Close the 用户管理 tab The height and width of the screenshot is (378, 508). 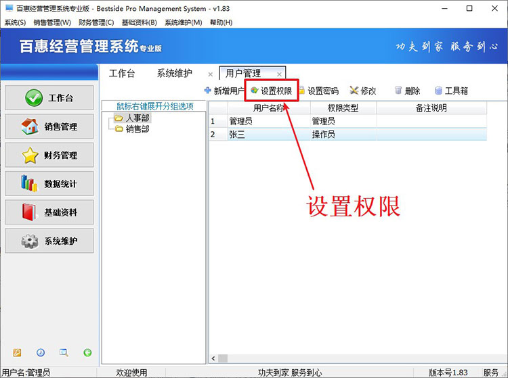tap(279, 74)
